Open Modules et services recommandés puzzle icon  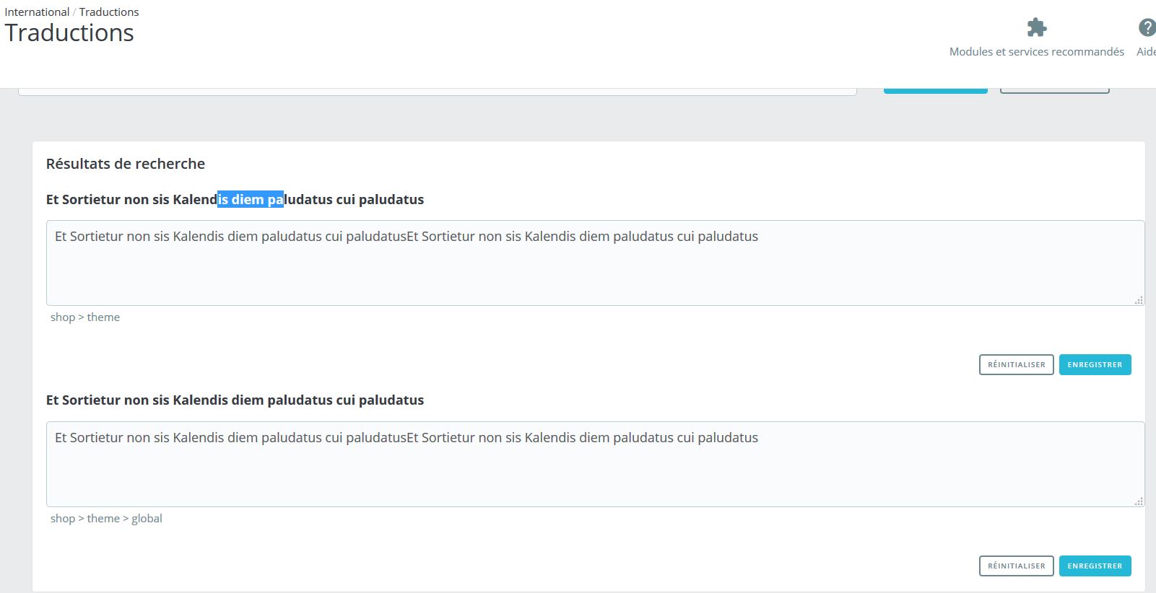tap(1037, 27)
